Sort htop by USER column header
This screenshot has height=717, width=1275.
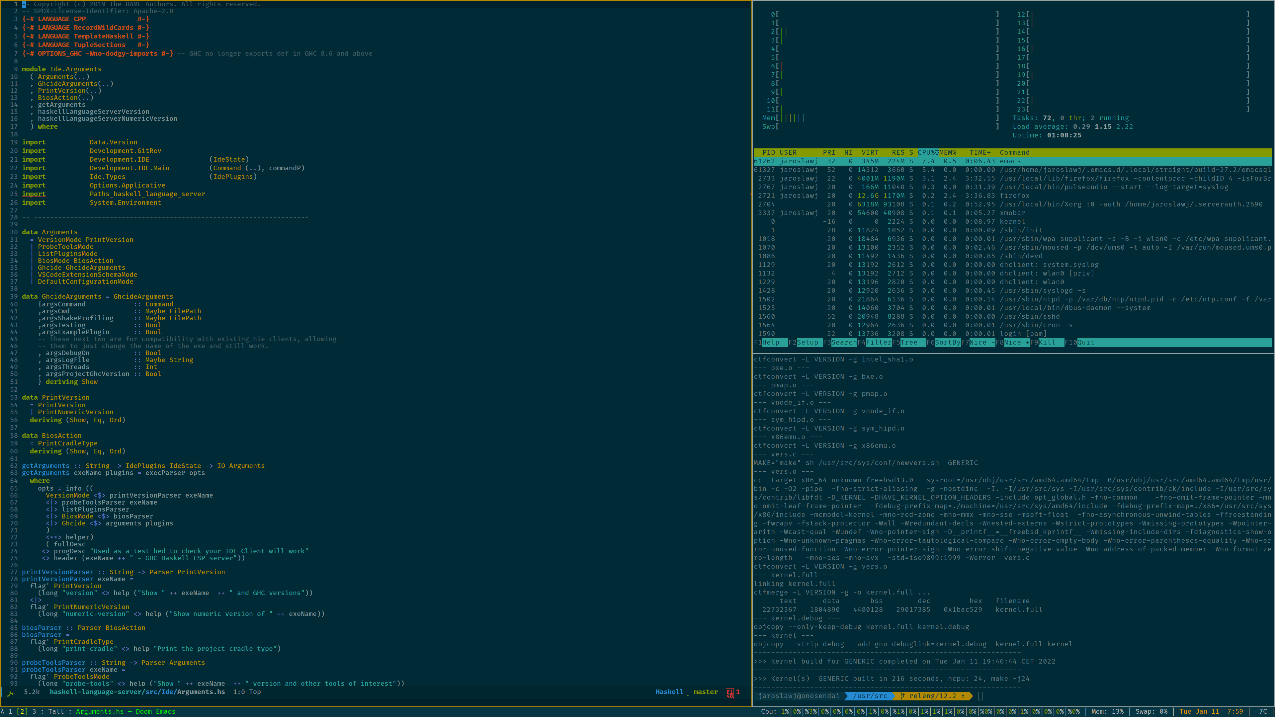click(x=788, y=152)
